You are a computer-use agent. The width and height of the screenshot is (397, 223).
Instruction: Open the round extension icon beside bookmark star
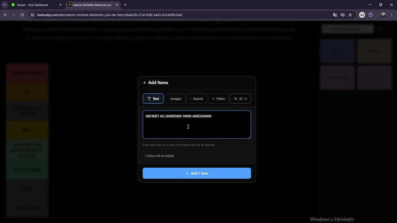coord(362,15)
